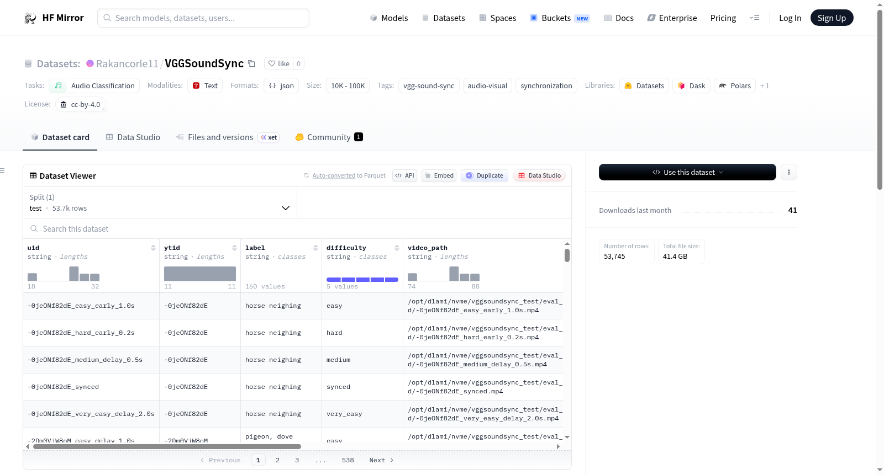Image resolution: width=884 pixels, height=475 pixels.
Task: Open Models in the top navigation
Action: (389, 18)
